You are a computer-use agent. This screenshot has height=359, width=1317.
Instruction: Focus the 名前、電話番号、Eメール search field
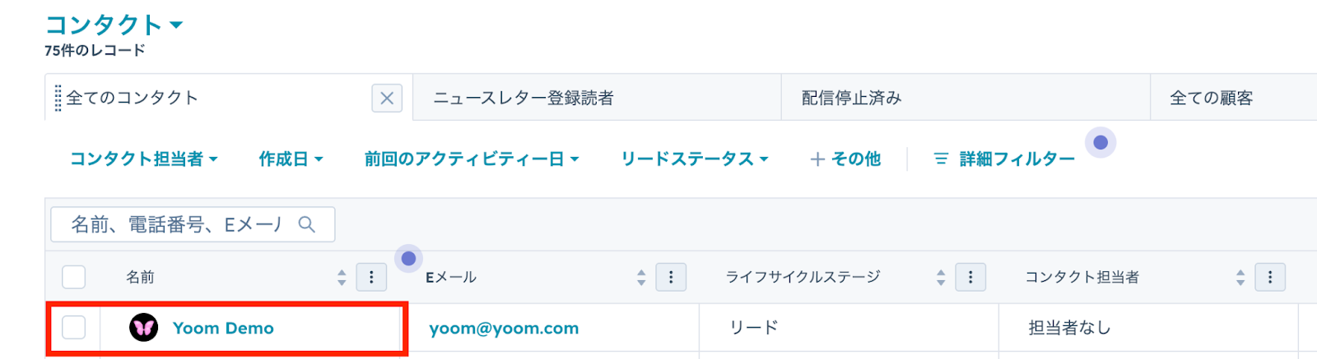177,224
